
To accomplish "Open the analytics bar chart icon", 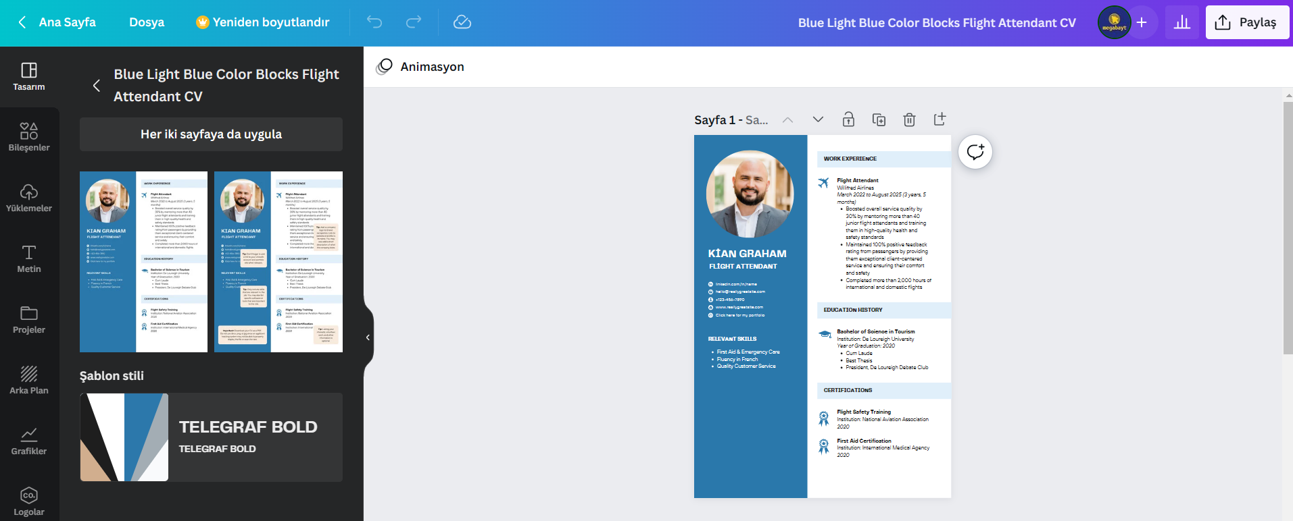I will (x=1181, y=22).
